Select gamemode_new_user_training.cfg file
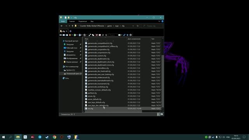The height and width of the screenshot is (140, 249). 101,74
